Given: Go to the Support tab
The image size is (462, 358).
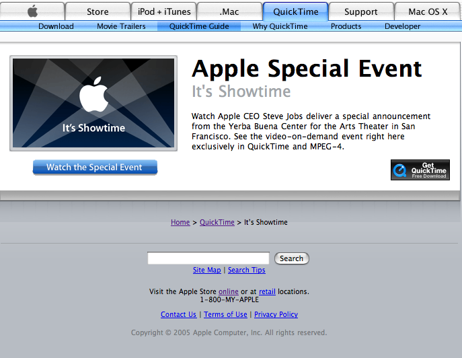Looking at the screenshot, I should (x=360, y=11).
